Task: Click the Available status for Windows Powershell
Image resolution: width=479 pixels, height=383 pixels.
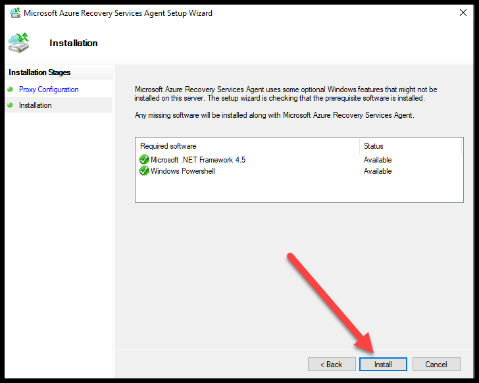Action: point(378,171)
